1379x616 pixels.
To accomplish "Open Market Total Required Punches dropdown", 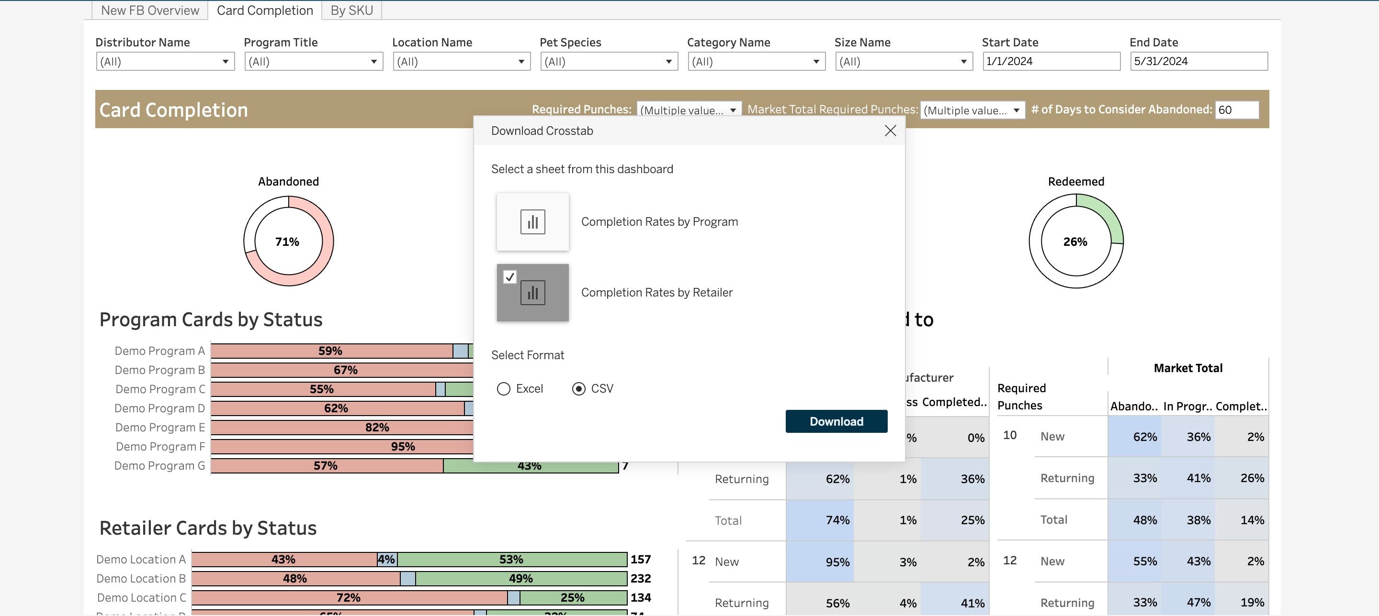I will tap(972, 110).
